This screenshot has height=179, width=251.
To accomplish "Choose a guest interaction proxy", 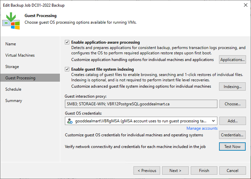I will [233, 104].
